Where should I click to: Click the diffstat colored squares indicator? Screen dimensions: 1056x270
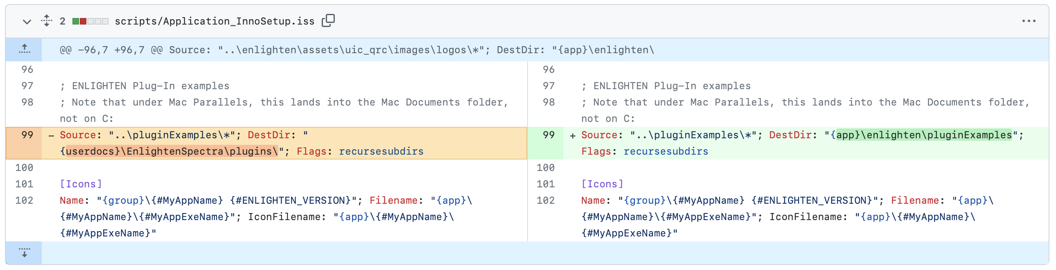90,21
